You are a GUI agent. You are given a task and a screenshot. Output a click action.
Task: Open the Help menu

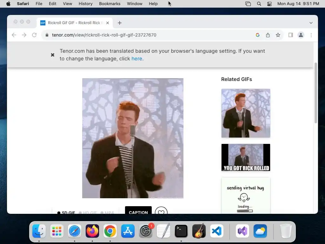(x=153, y=4)
